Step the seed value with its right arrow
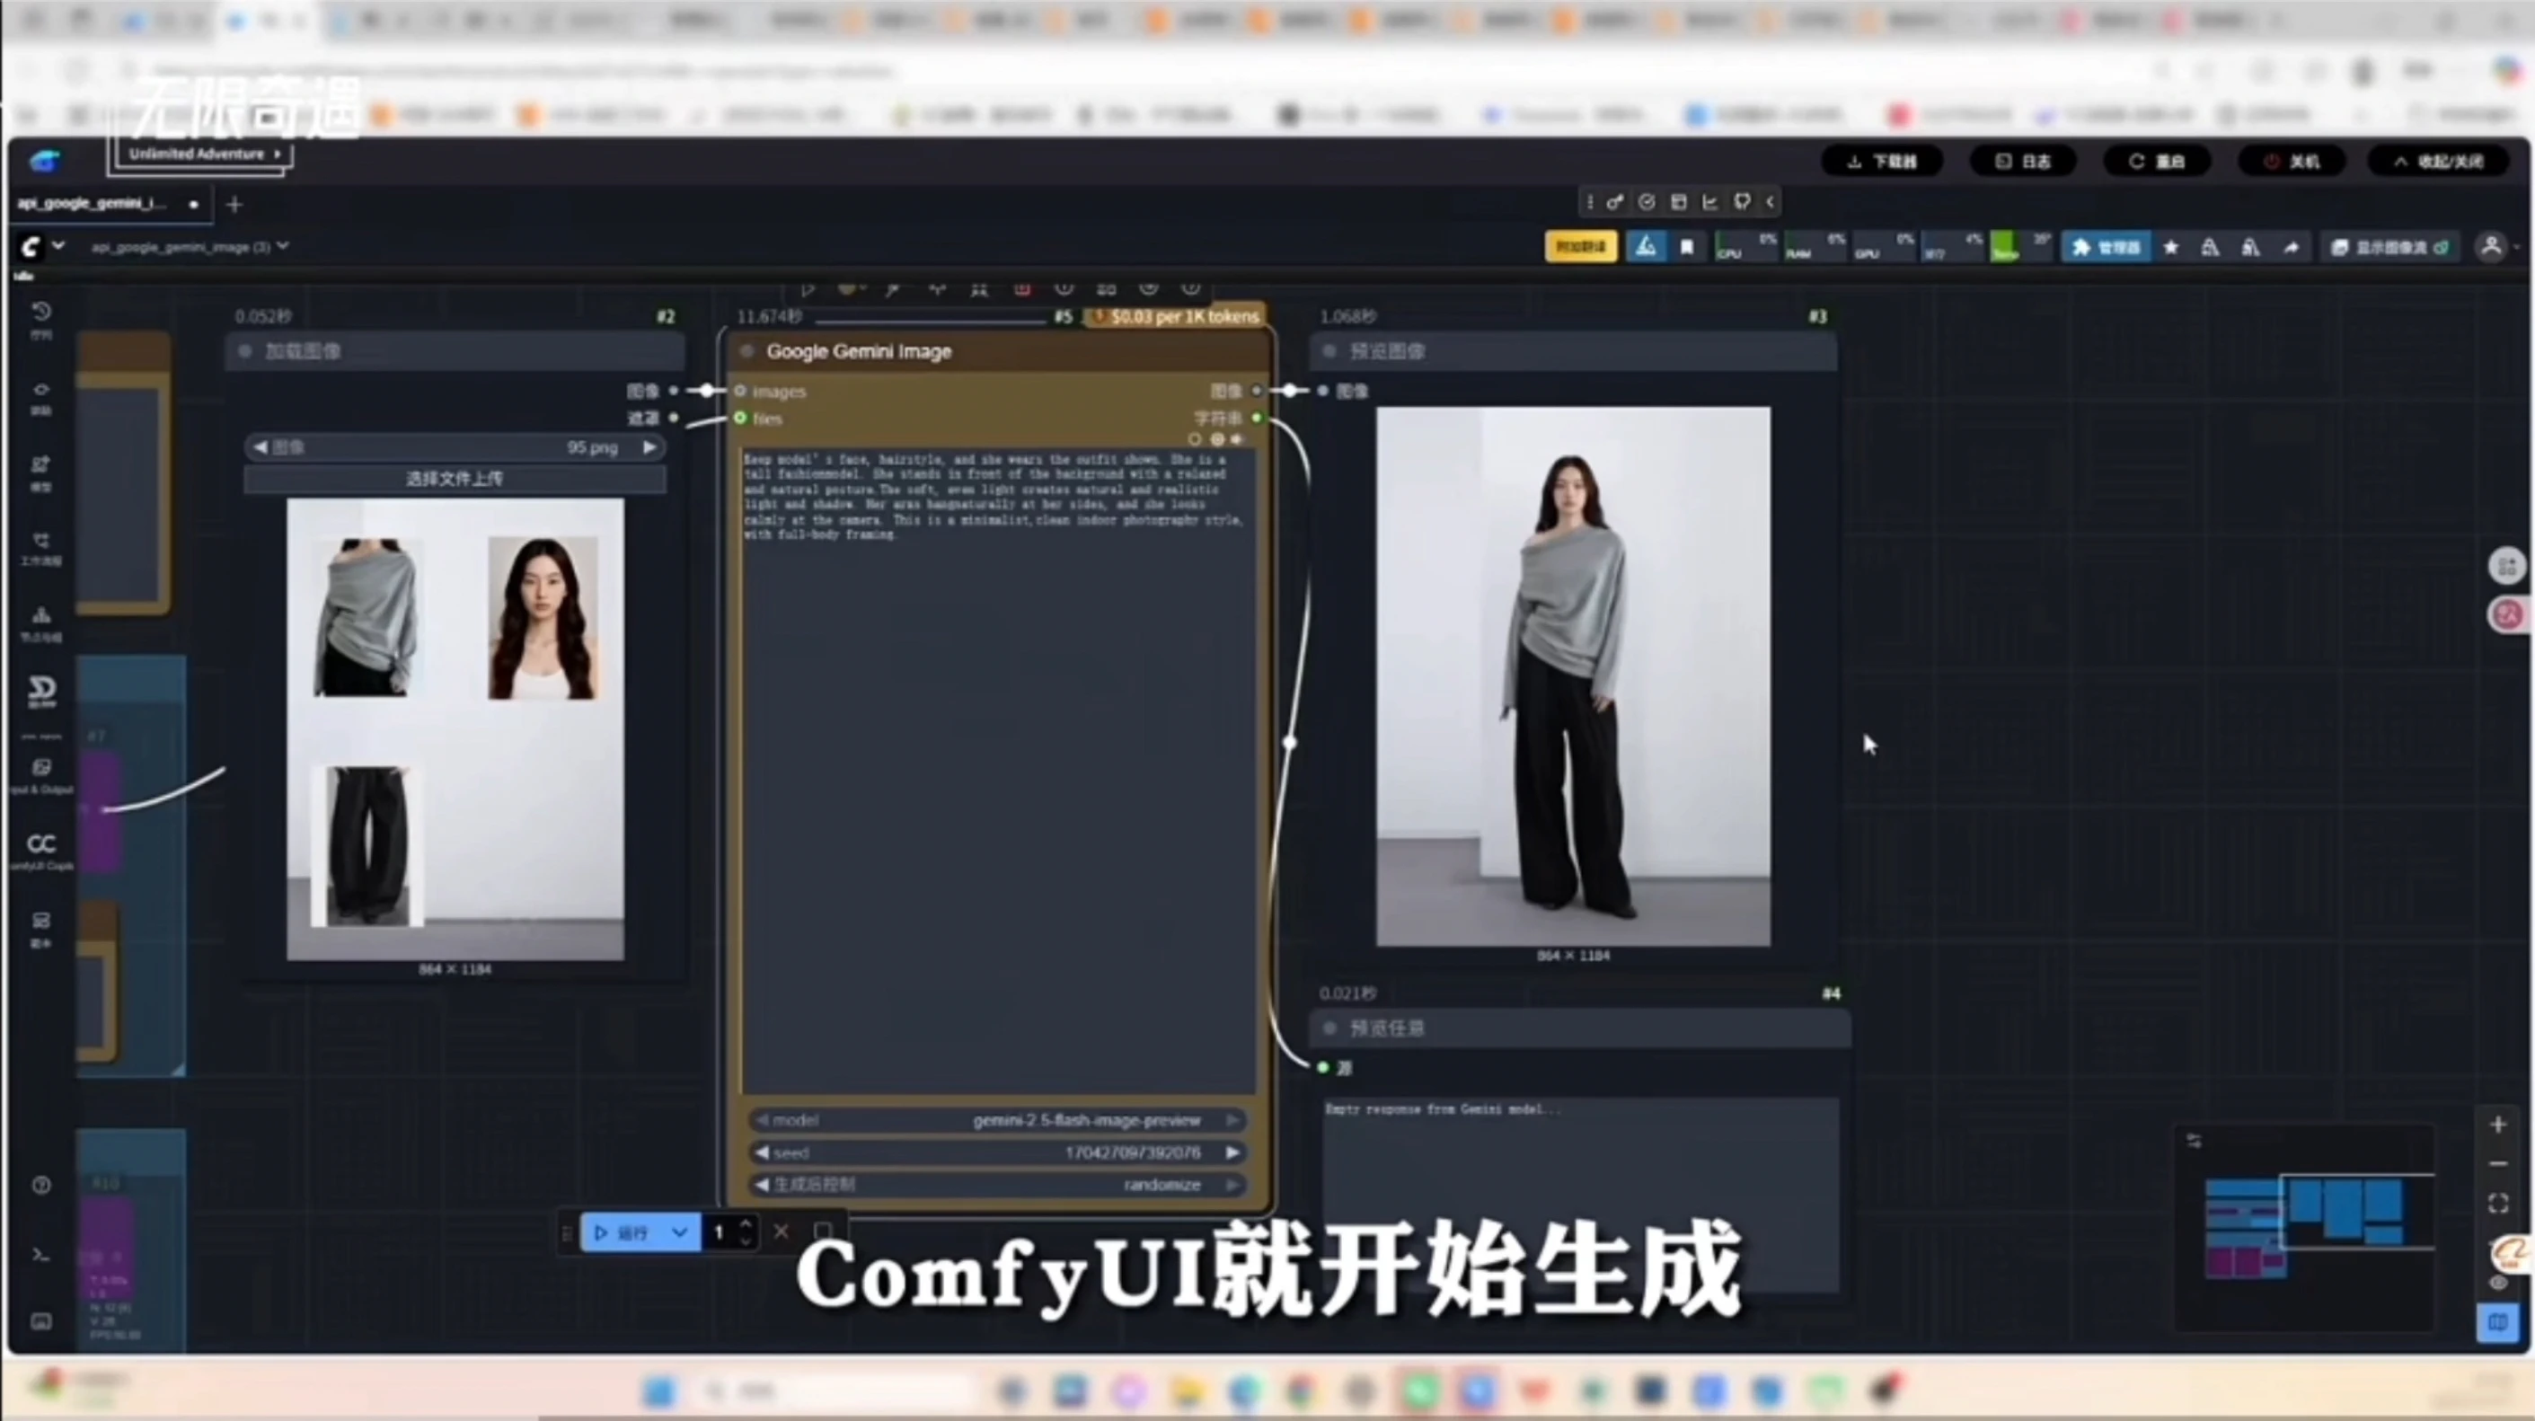The image size is (2535, 1421). (1233, 1152)
